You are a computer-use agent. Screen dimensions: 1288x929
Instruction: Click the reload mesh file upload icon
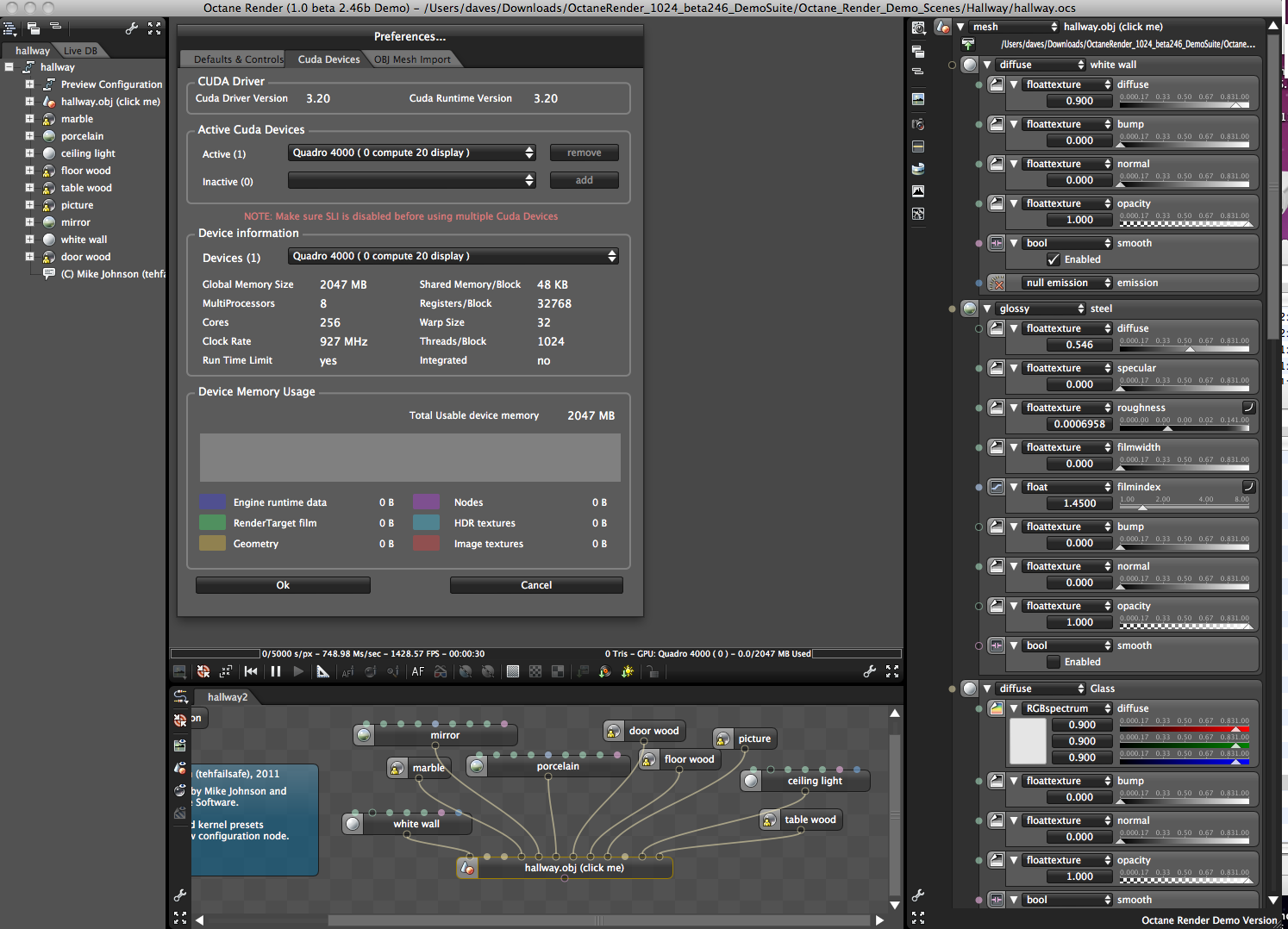pos(968,44)
